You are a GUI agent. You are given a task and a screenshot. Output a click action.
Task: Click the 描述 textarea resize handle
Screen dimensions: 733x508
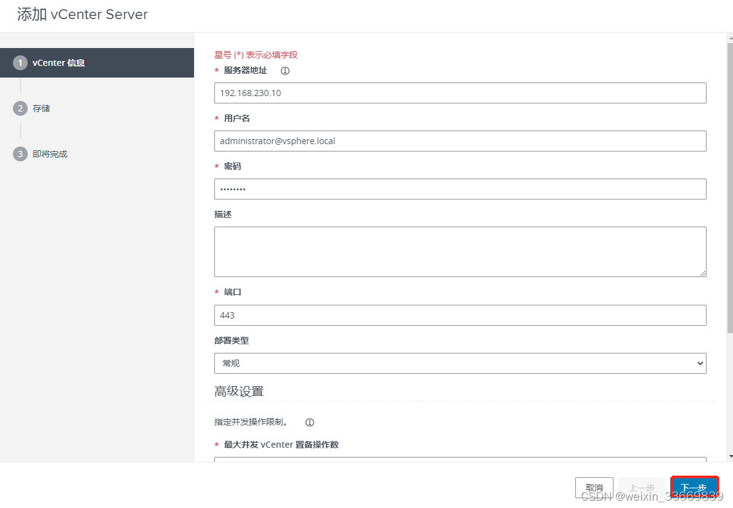703,273
